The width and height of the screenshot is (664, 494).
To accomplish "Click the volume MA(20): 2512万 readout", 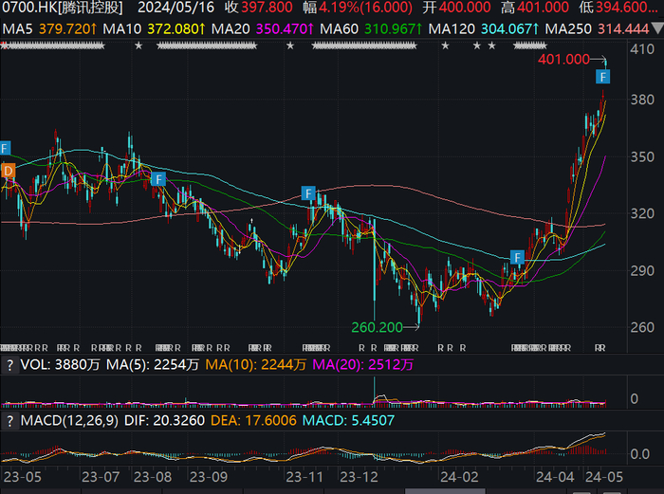I will pos(363,365).
